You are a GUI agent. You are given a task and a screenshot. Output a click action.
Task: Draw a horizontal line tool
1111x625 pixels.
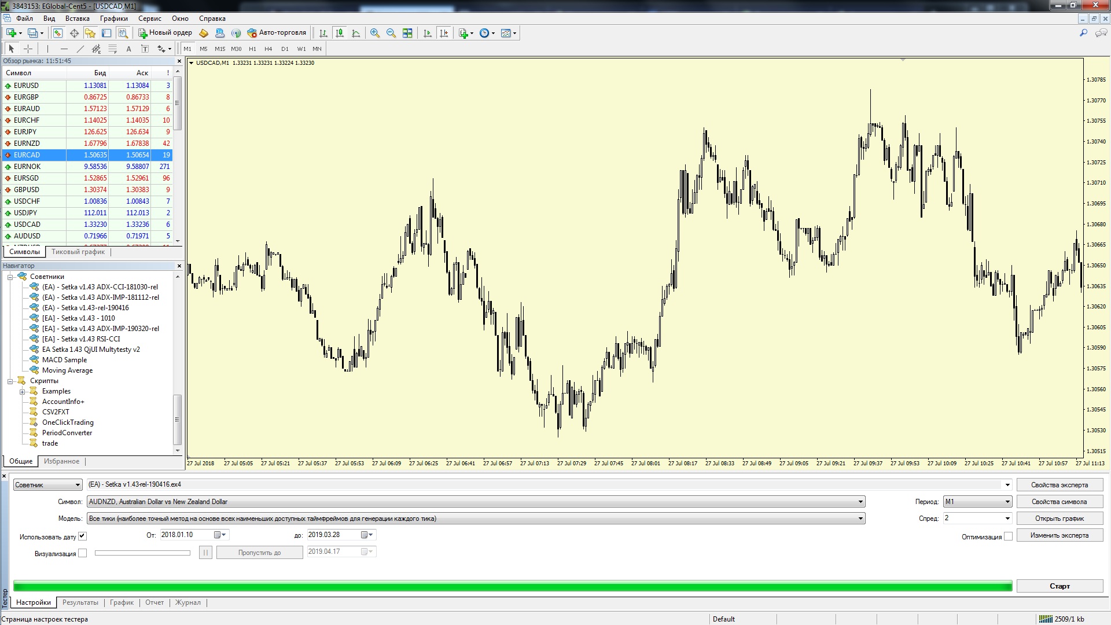pos(64,49)
